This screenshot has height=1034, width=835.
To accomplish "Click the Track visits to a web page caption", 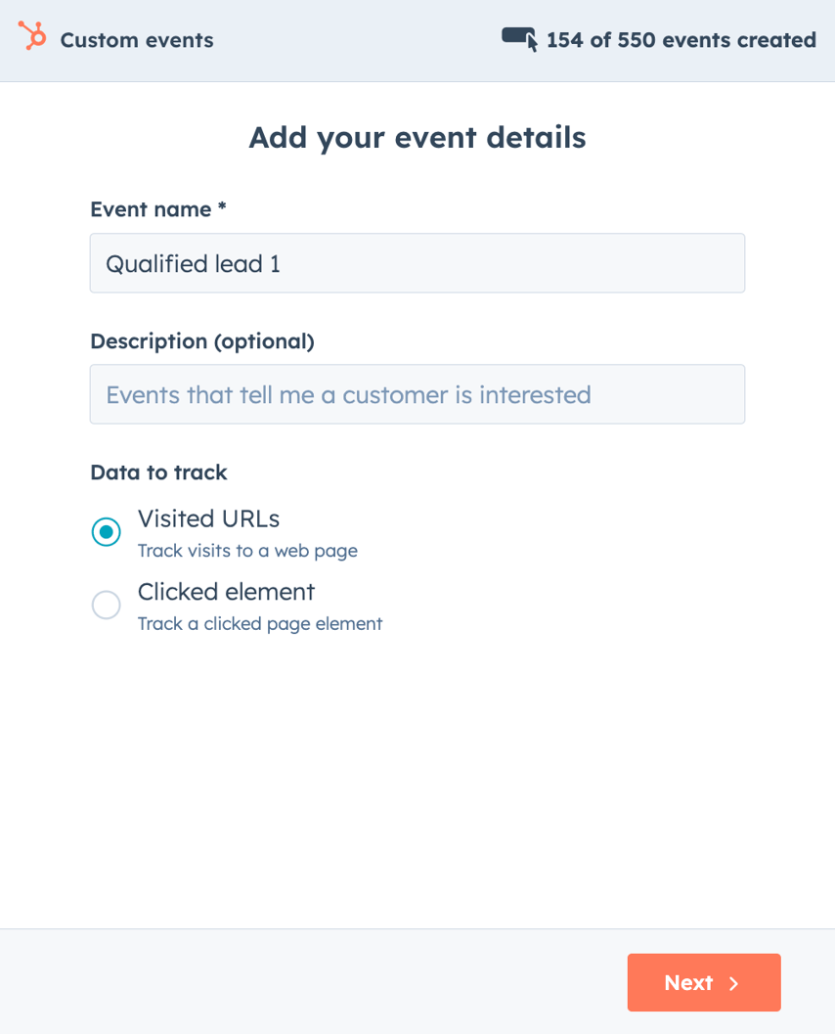I will click(x=249, y=551).
